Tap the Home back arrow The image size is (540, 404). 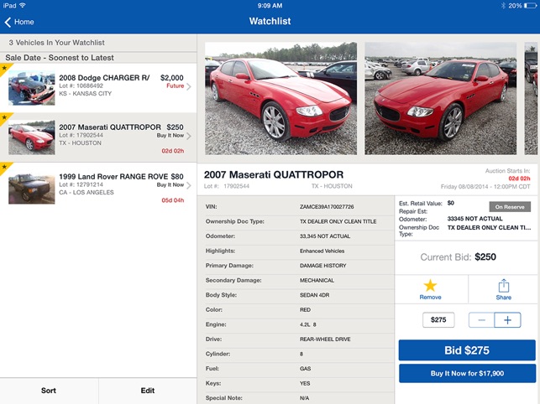[8, 22]
